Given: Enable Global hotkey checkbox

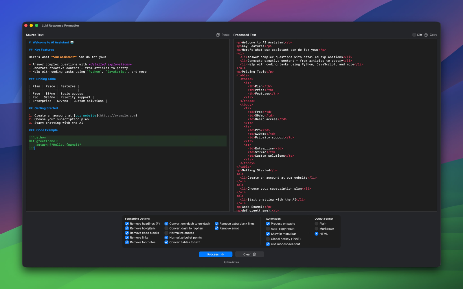Looking at the screenshot, I should (268, 239).
